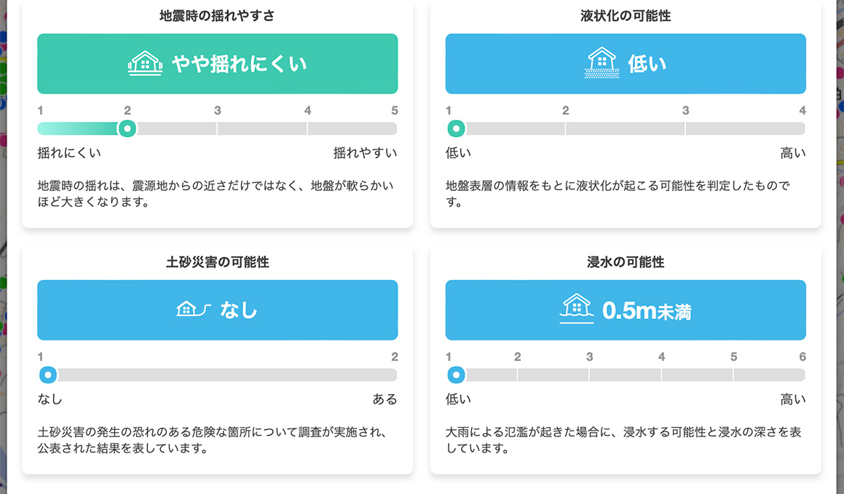Click scale number 6 on the flood slider
844x494 pixels.
click(802, 357)
